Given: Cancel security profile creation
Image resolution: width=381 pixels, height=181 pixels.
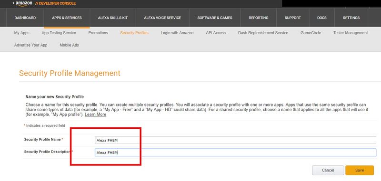Looking at the screenshot, I should point(328,171).
